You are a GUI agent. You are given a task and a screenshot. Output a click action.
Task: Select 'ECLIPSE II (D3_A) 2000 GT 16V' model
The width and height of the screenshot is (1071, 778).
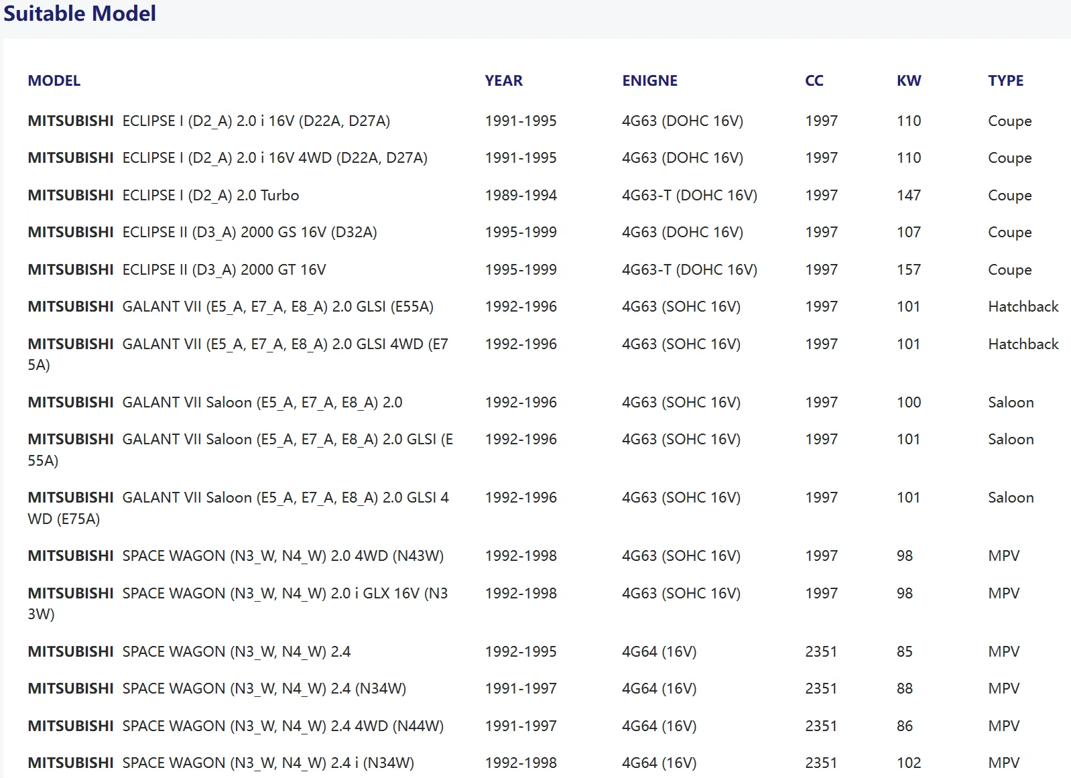pos(177,269)
